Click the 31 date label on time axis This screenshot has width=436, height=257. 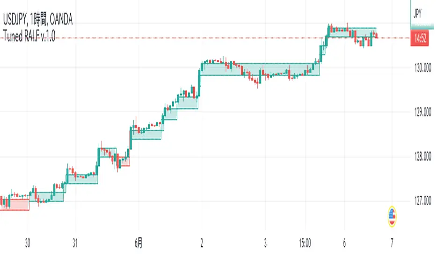pyautogui.click(x=75, y=243)
